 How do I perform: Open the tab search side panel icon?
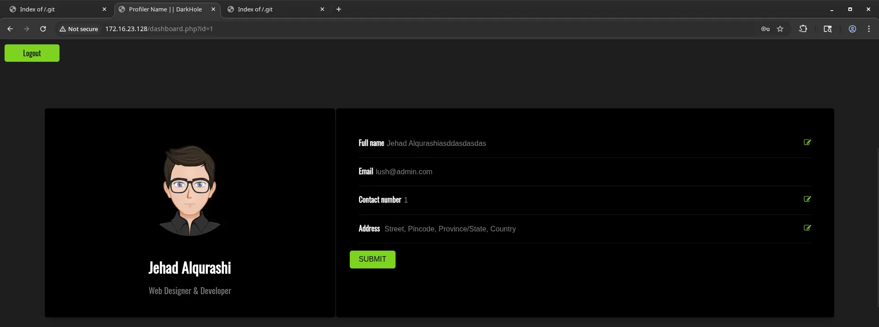(828, 29)
